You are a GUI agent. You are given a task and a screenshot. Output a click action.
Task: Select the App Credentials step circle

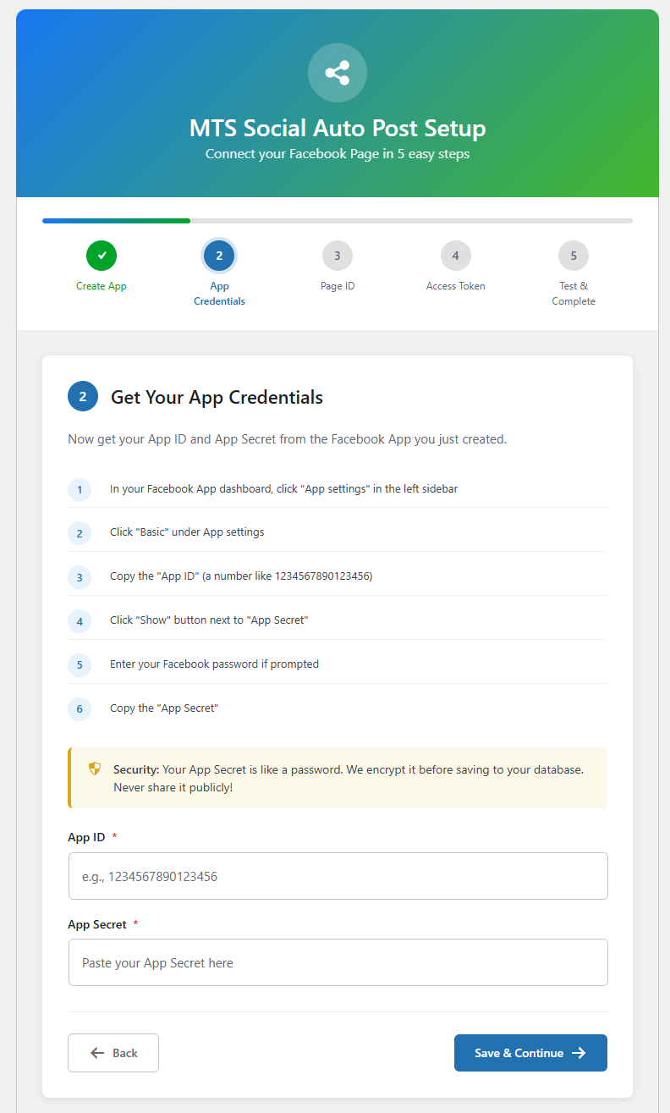click(x=219, y=255)
